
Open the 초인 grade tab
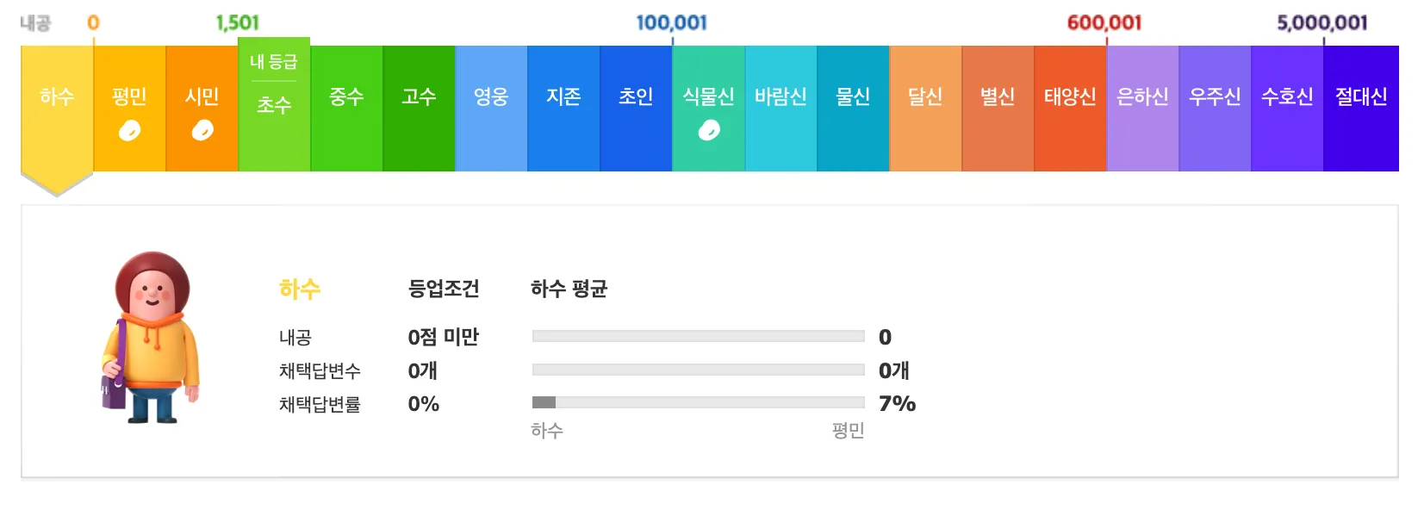click(636, 109)
